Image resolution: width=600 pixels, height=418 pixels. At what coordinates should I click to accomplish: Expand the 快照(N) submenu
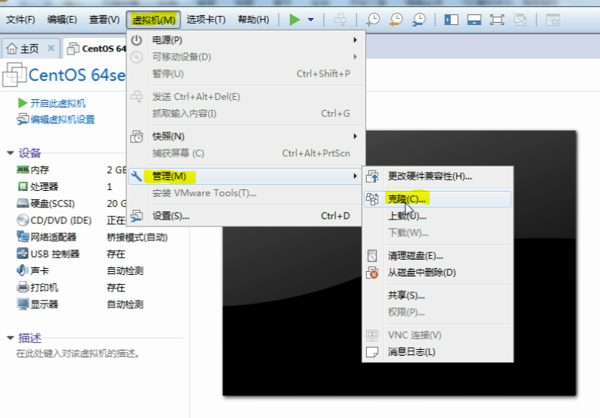pos(246,136)
